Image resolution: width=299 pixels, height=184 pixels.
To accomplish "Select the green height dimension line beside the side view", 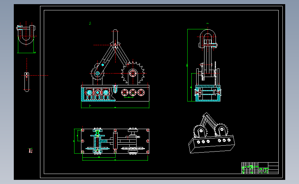I will click(188, 65).
